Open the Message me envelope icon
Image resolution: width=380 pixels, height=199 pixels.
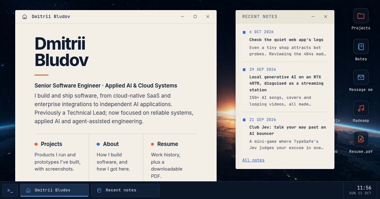point(361,81)
